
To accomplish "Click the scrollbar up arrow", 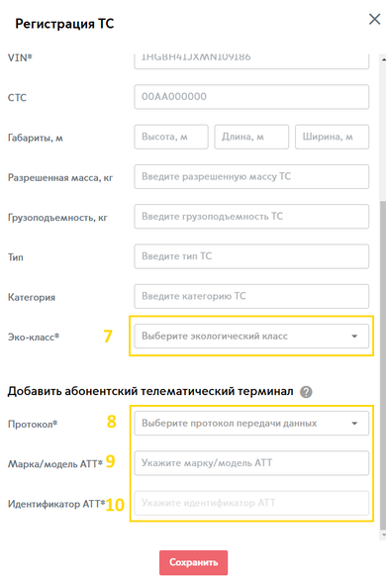I will coord(383,58).
